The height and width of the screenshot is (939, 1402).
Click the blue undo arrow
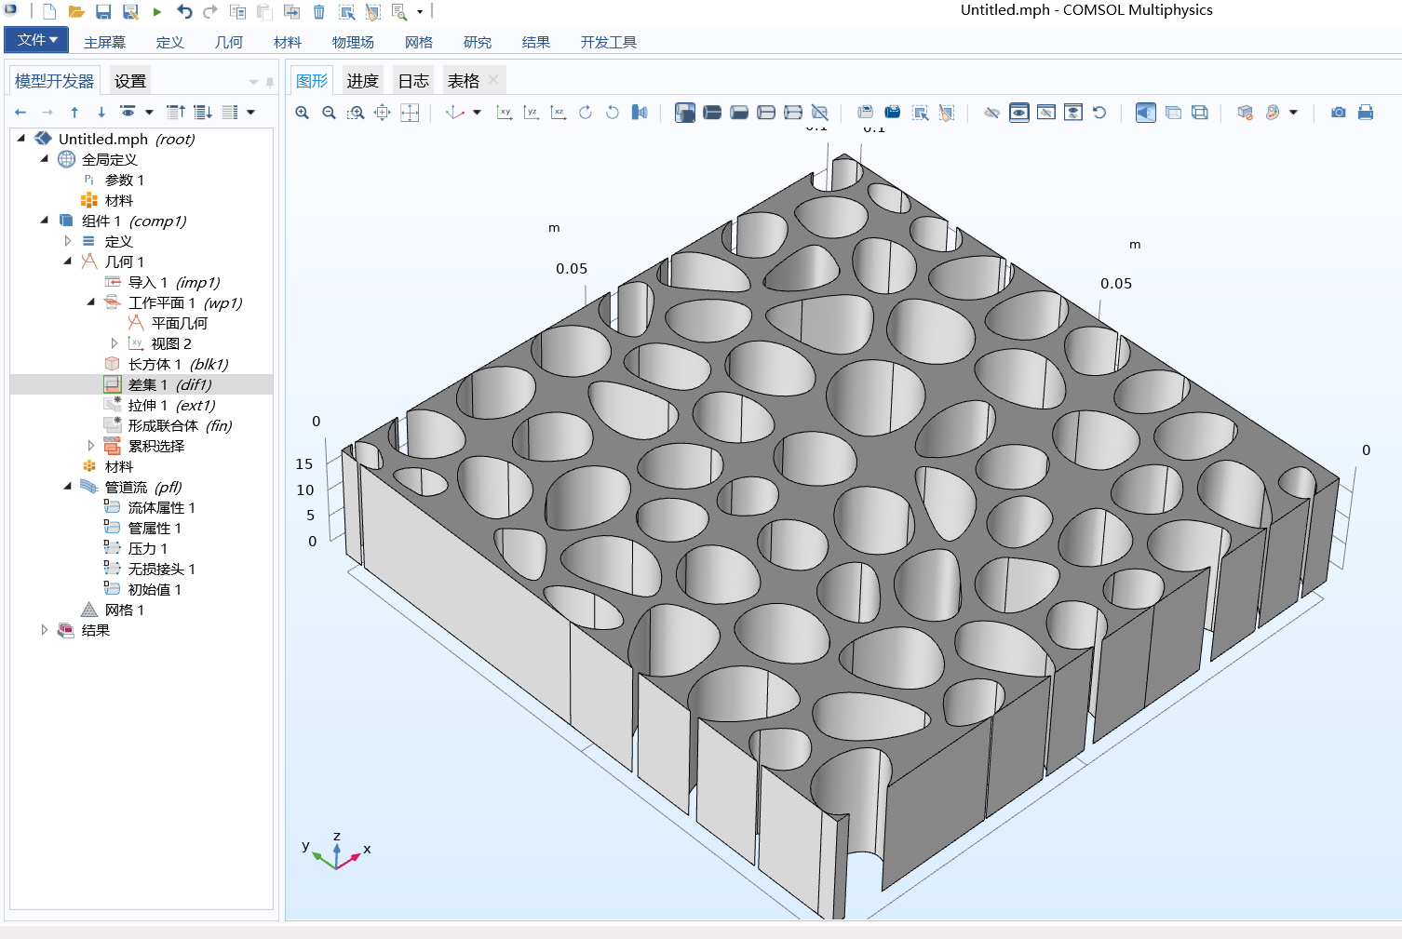coord(183,11)
